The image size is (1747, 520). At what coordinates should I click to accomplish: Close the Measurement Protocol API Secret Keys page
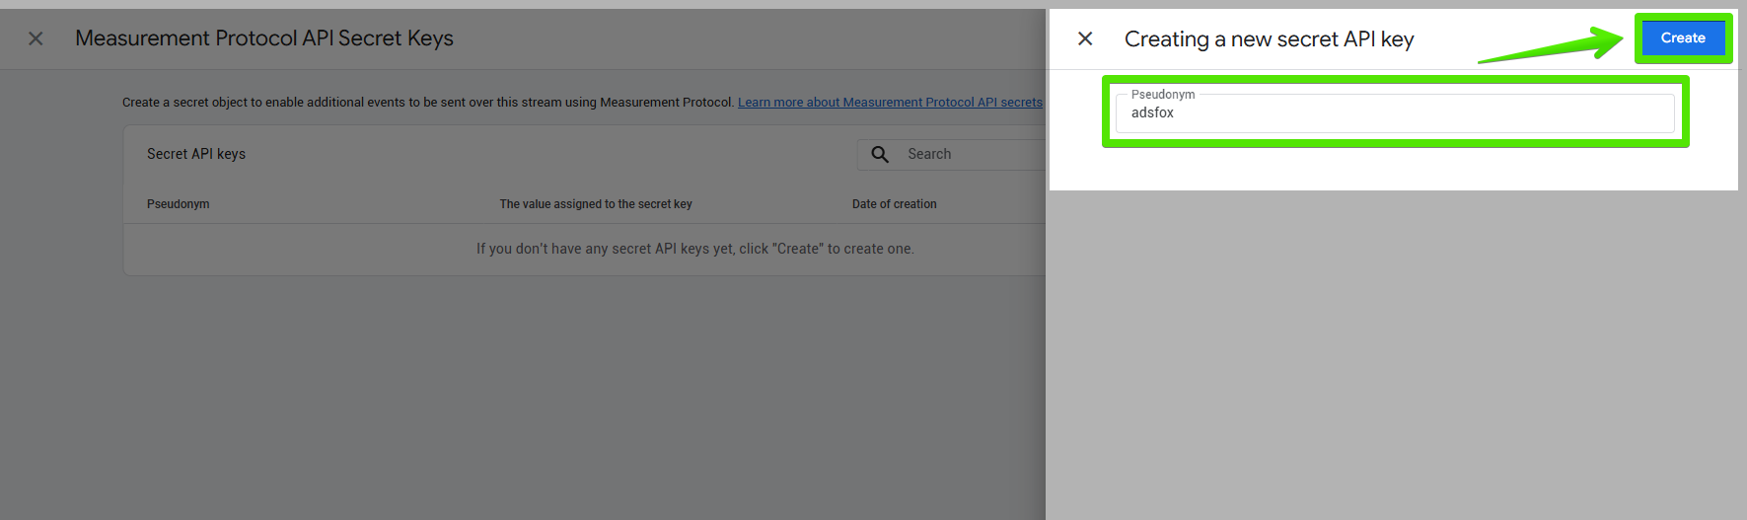[36, 38]
